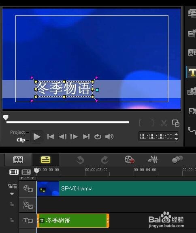196x233 pixels.
Task: Open the Path library icon
Action: (x=192, y=130)
